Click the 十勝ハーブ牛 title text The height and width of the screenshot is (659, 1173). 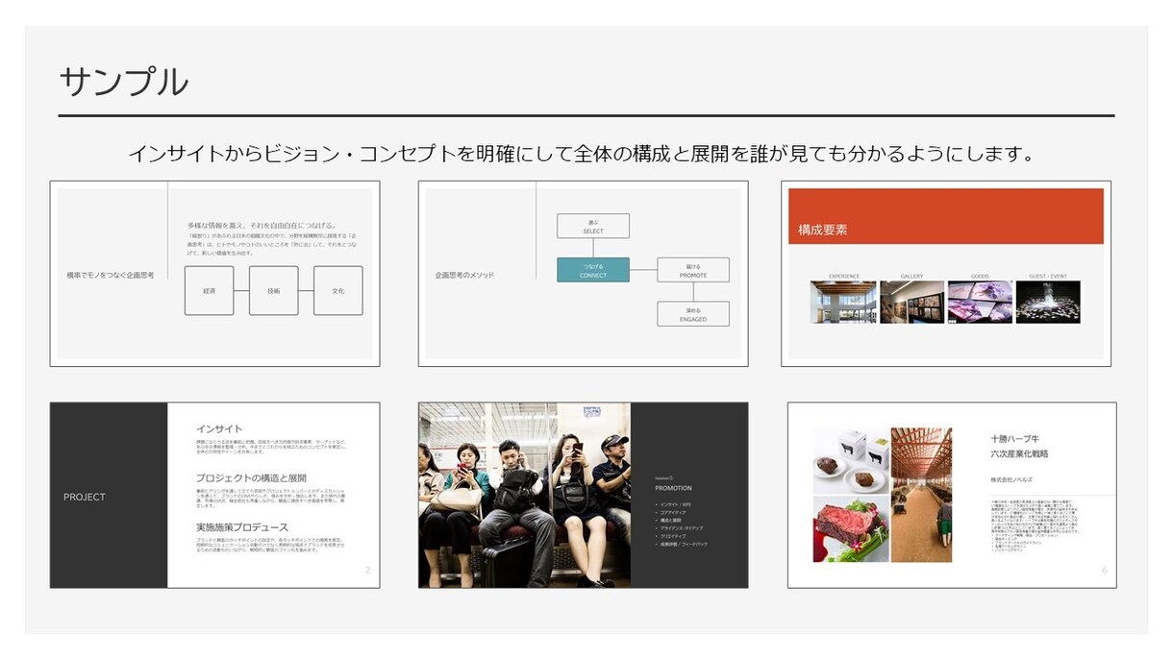tap(1015, 438)
